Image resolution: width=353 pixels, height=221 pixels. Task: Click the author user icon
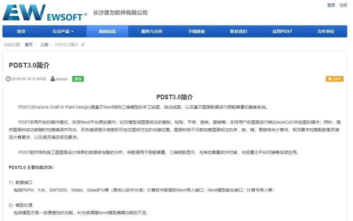pyautogui.click(x=53, y=79)
